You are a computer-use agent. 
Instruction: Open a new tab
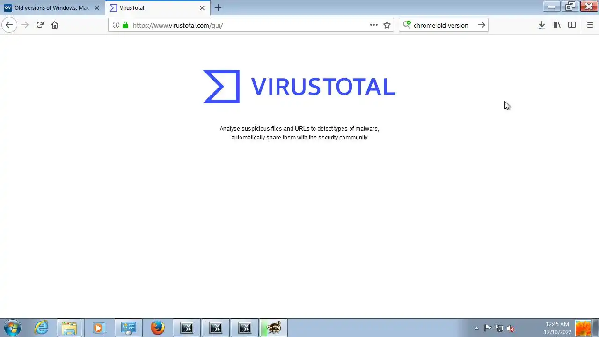point(218,7)
